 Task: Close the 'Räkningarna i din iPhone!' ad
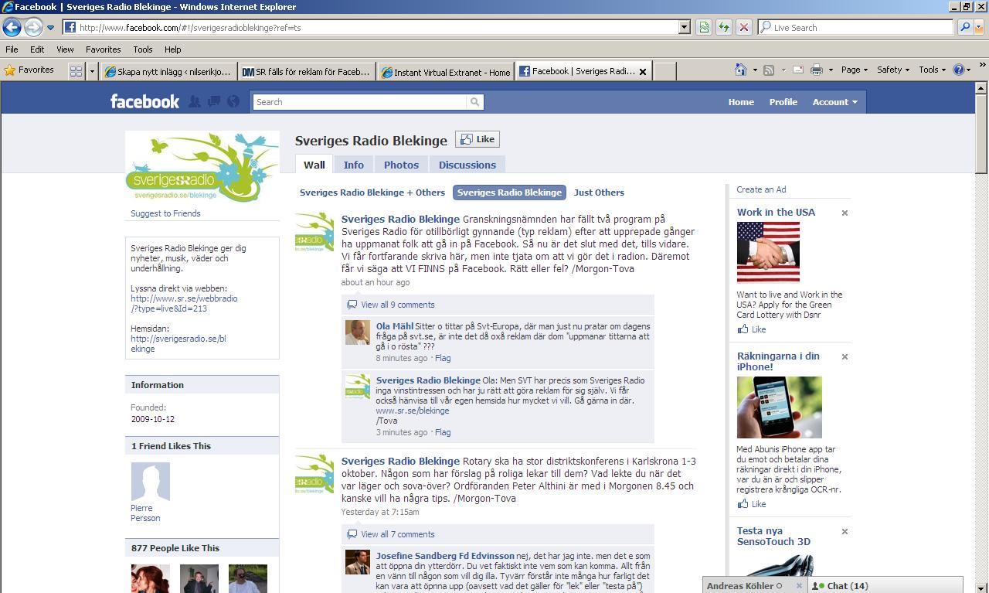pyautogui.click(x=845, y=357)
